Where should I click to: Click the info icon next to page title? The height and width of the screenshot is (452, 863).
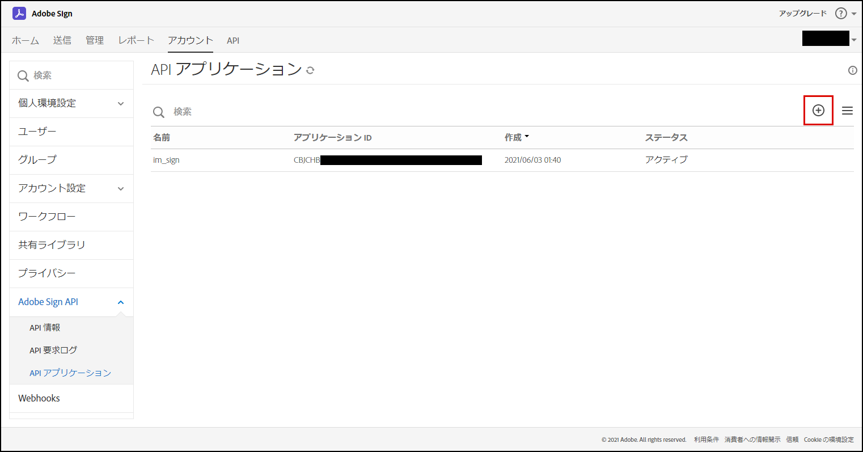tap(852, 70)
